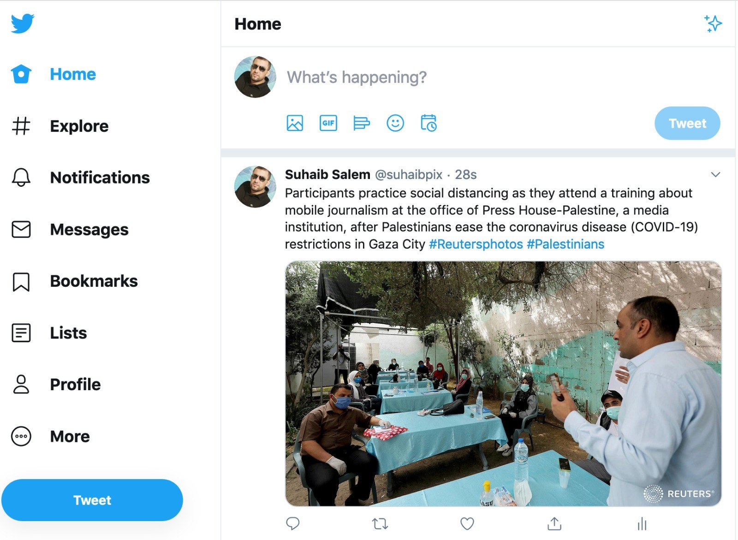Viewport: 738px width, 540px height.
Task: Open the emoji picker
Action: click(395, 123)
